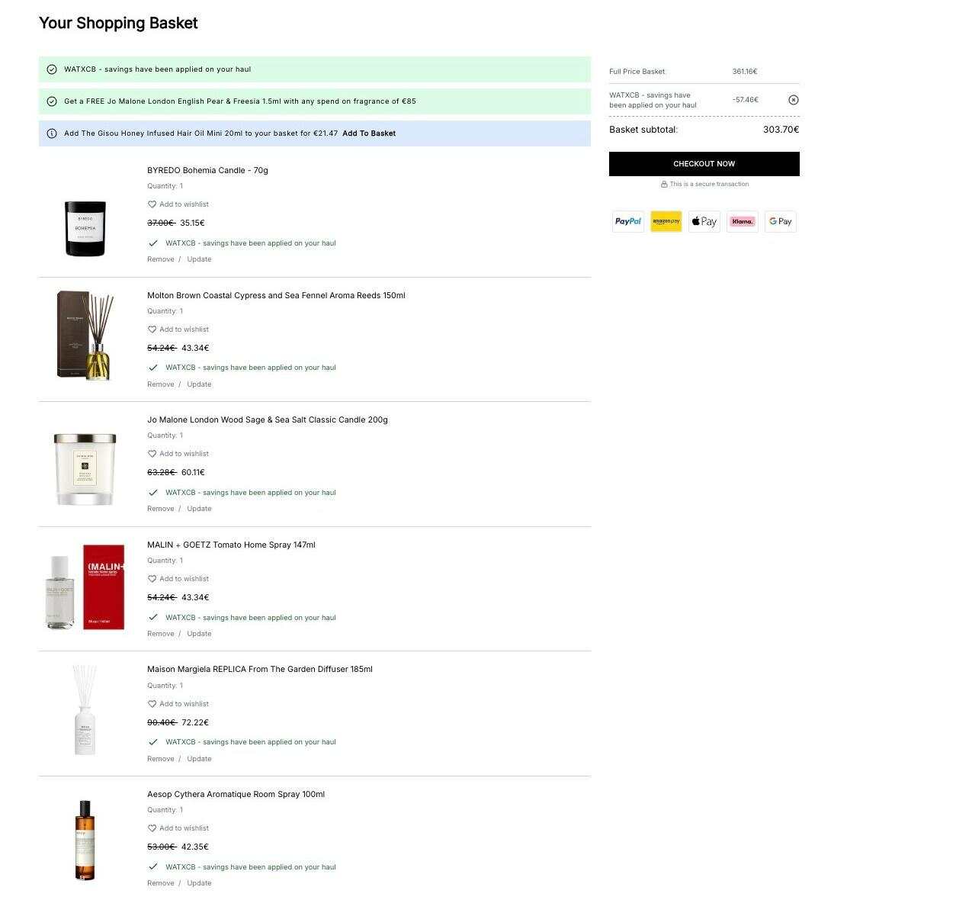
Task: Remove the Aesop Cythera Room Spray from basket
Action: point(161,883)
